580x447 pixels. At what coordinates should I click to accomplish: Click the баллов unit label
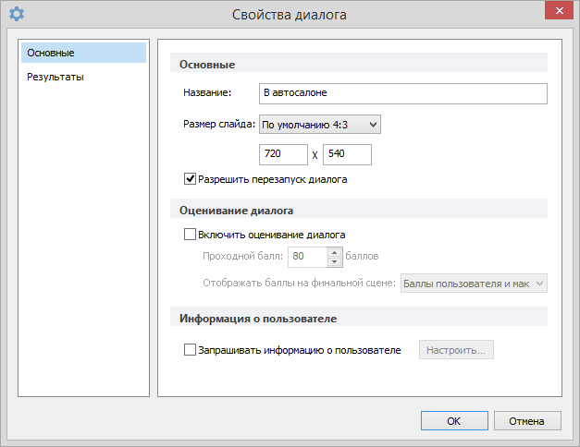click(x=362, y=256)
